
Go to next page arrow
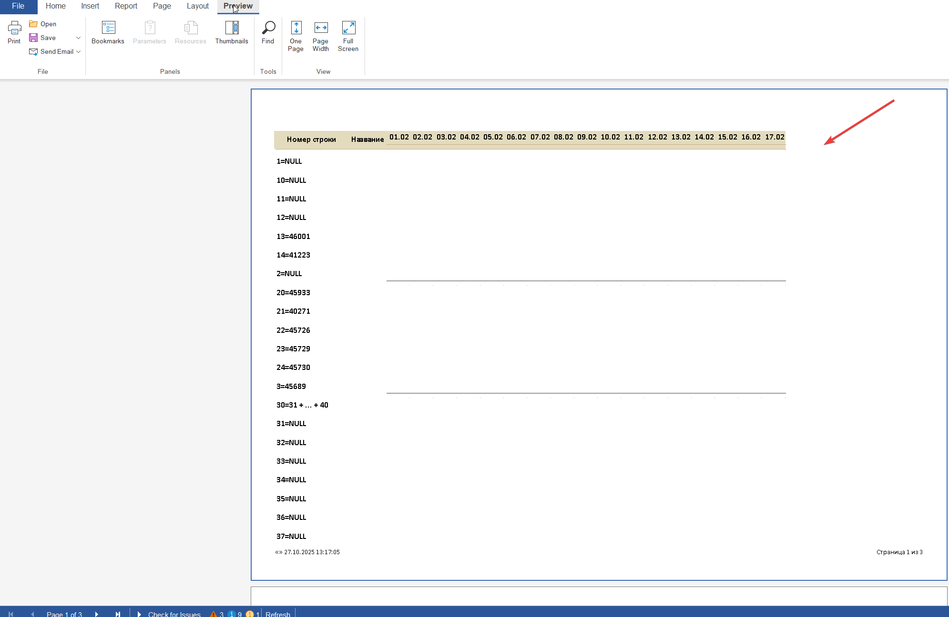[97, 614]
